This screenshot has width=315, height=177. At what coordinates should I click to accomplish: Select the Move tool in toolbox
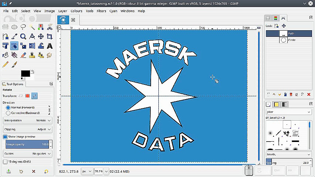tap(41, 37)
